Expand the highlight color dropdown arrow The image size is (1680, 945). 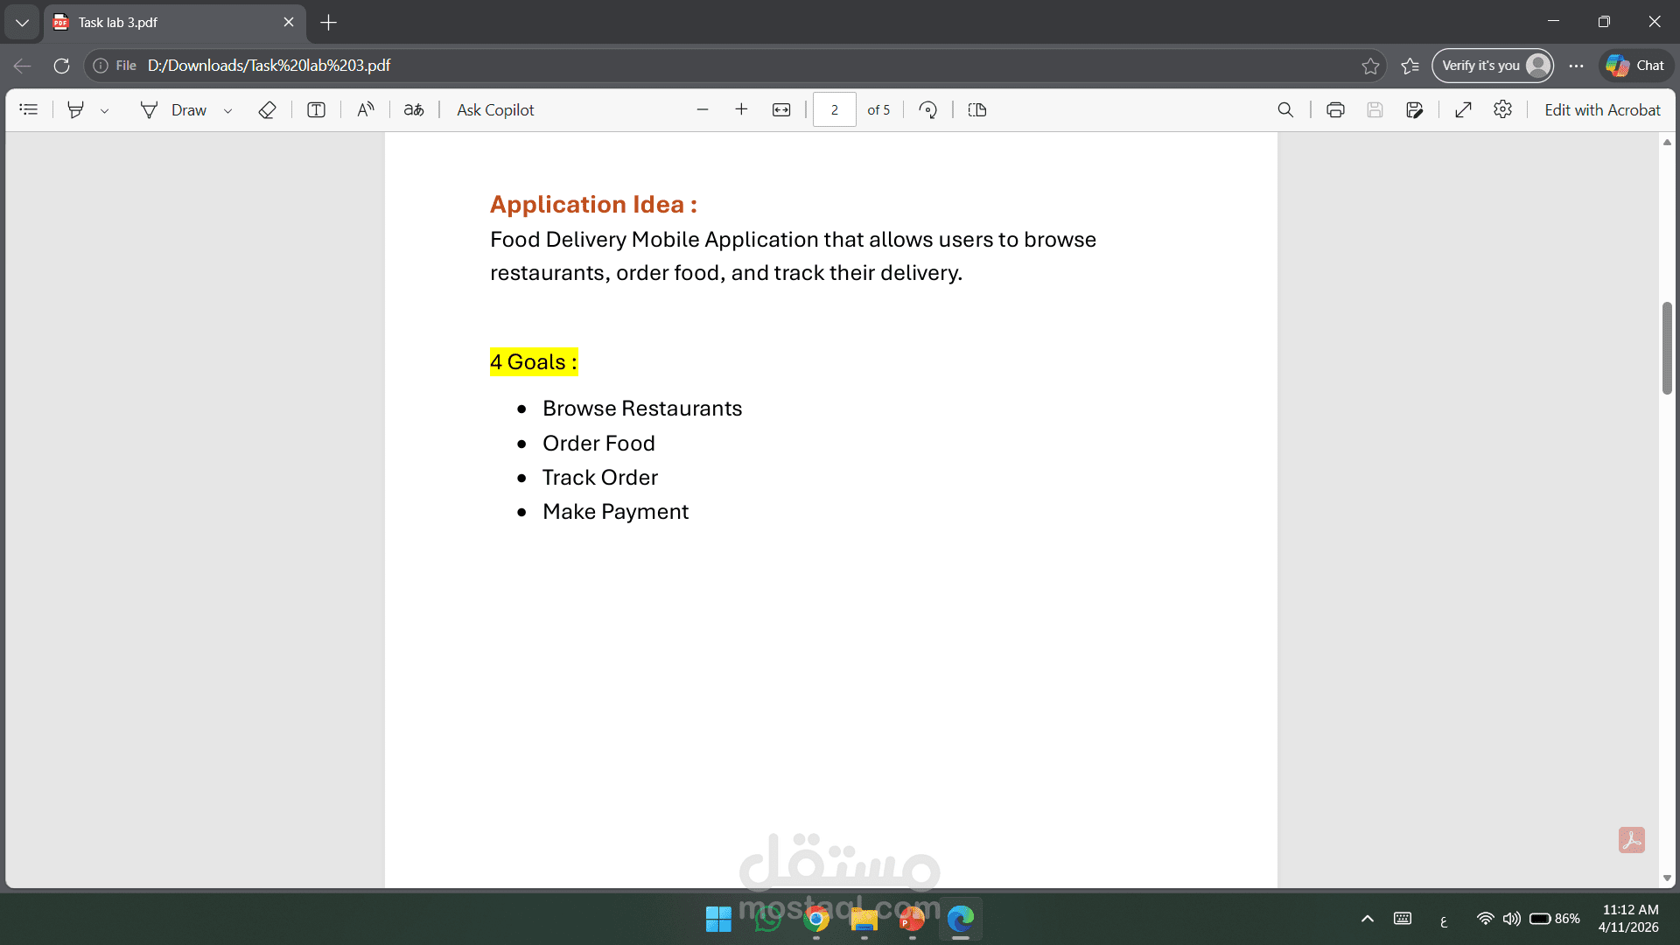105,111
